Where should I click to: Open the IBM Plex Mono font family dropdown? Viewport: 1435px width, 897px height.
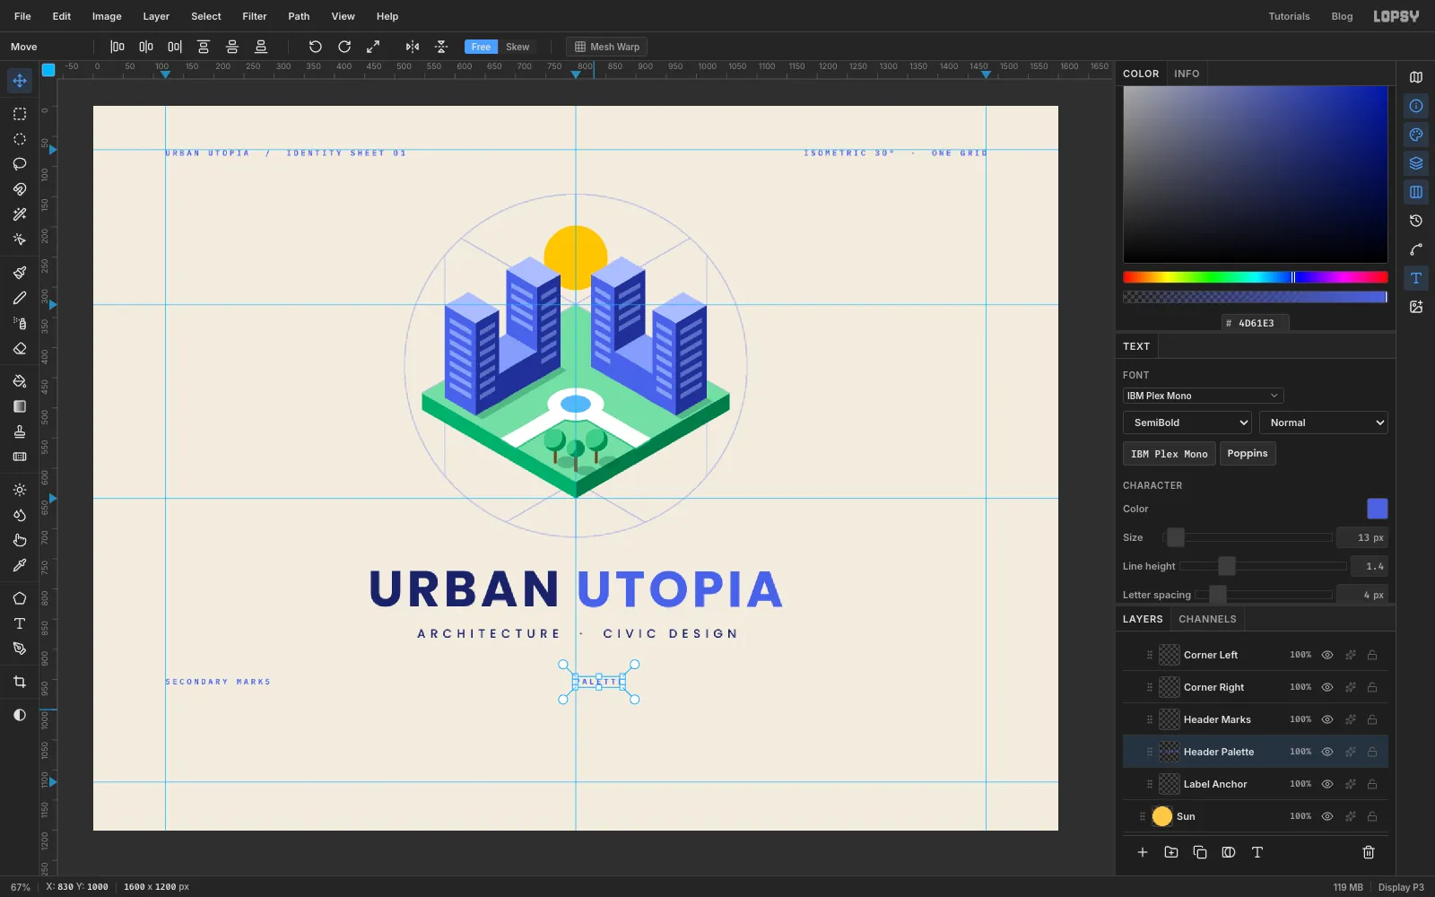click(1203, 396)
